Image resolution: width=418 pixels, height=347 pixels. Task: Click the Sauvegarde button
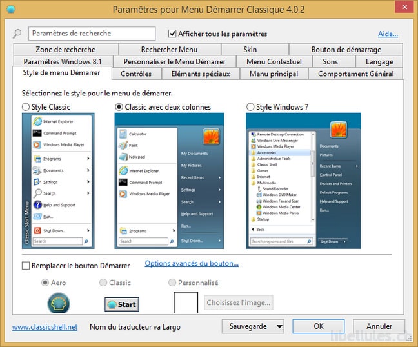(x=253, y=326)
